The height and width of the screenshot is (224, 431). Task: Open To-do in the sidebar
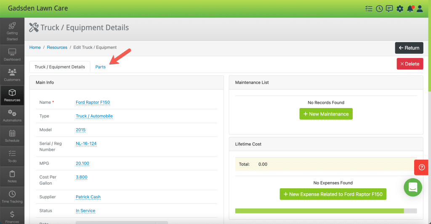(12, 156)
